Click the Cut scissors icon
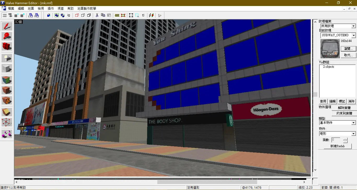Screen dimensions: 357x190 97,15
